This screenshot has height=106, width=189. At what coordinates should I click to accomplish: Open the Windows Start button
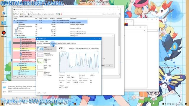point(2,104)
